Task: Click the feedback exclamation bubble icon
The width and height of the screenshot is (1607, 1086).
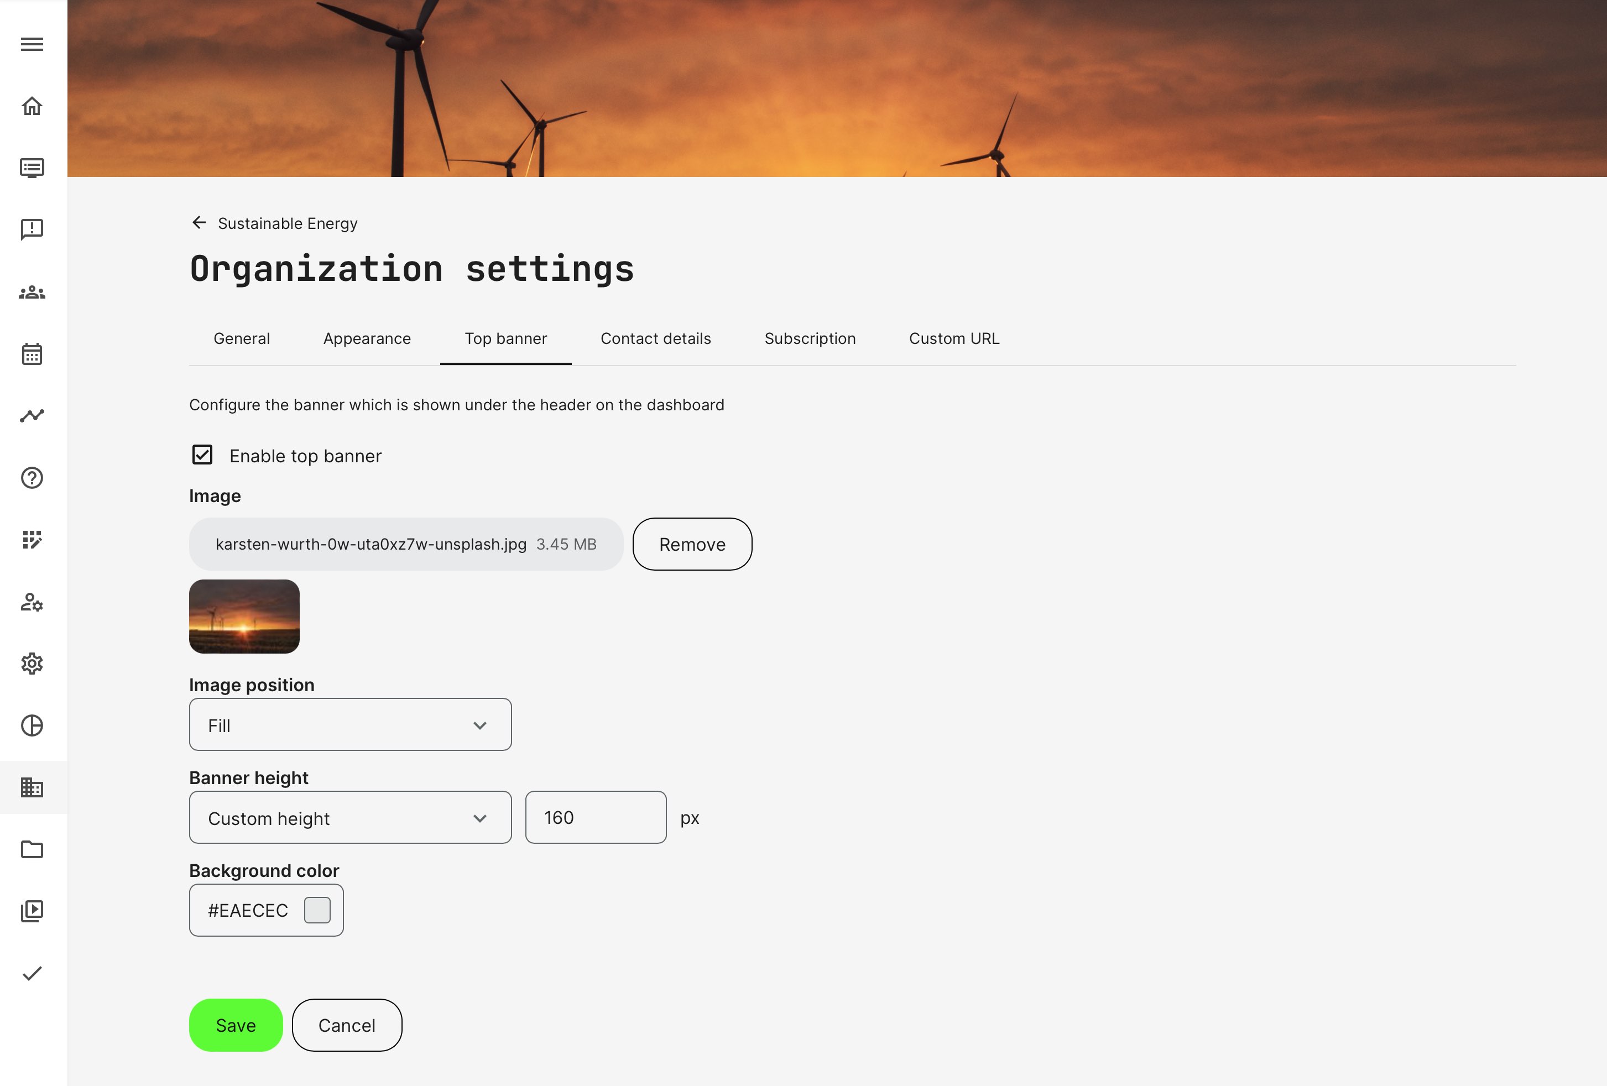Action: (32, 229)
